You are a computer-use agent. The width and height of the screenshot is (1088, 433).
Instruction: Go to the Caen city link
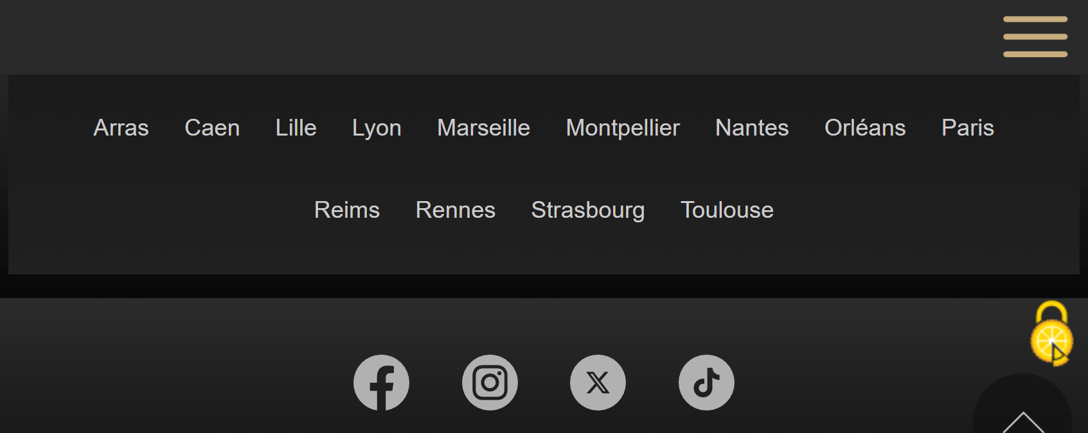(x=212, y=128)
